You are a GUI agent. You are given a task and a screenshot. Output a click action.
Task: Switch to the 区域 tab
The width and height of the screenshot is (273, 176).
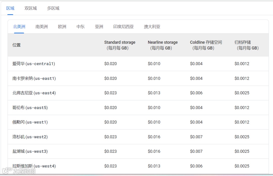(10, 8)
